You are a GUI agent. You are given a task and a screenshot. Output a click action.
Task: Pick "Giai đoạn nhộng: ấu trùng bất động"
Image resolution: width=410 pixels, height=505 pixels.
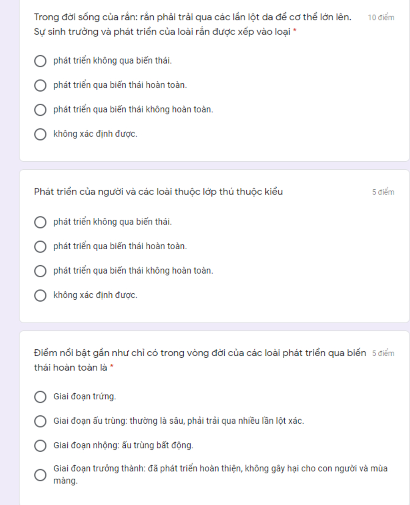click(40, 446)
